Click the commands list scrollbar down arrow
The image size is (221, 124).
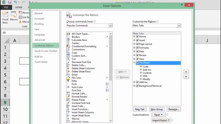click(x=110, y=121)
